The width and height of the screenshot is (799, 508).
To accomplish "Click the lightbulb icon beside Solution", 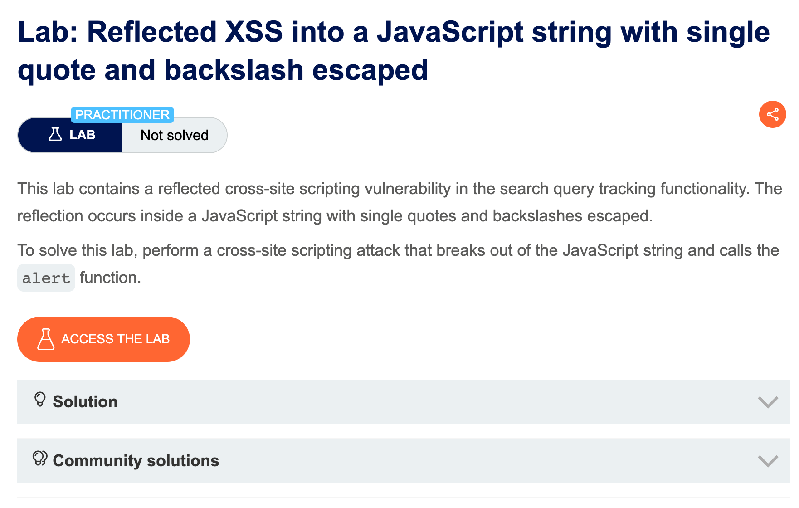I will pos(40,400).
